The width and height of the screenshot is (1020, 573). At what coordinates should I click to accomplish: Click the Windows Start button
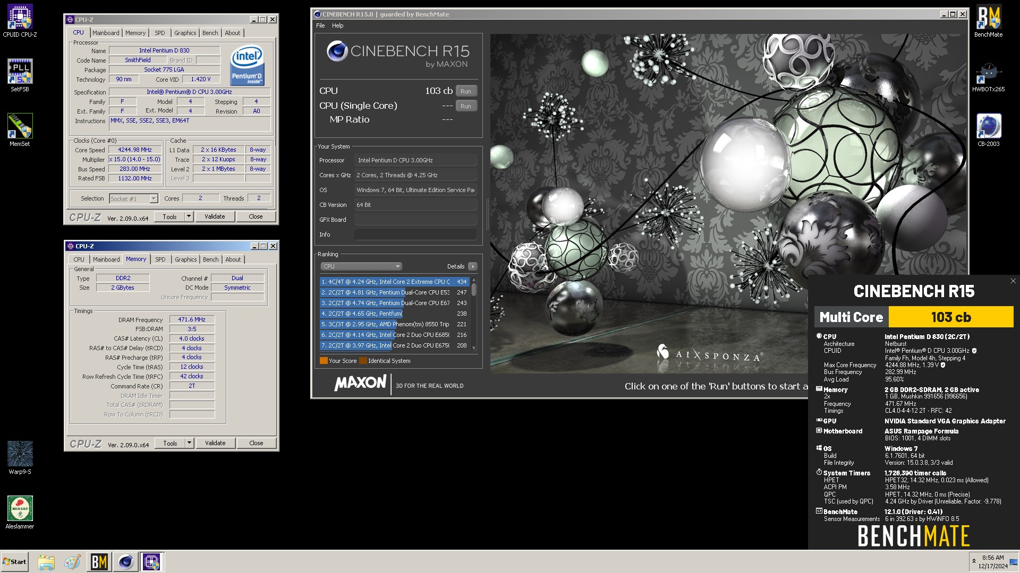pos(14,562)
